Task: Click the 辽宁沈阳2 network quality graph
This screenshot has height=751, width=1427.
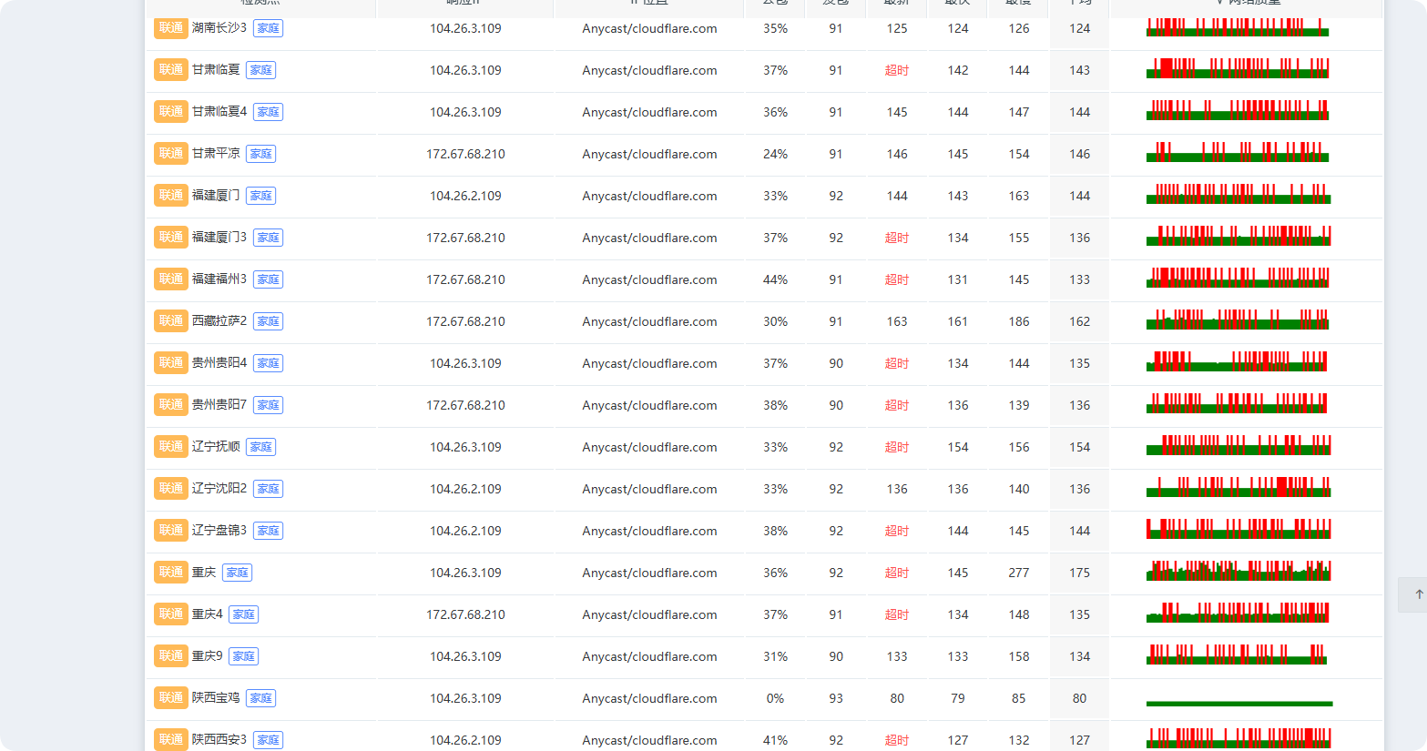Action: [1238, 487]
